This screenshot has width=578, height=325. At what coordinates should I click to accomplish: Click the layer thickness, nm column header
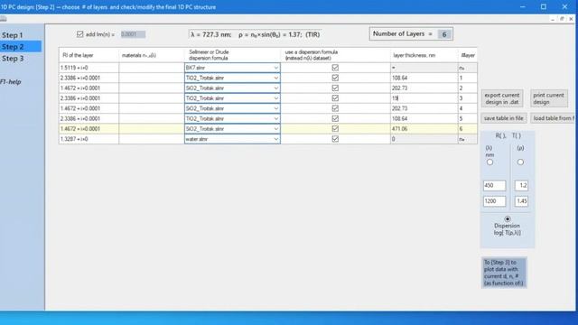point(424,55)
